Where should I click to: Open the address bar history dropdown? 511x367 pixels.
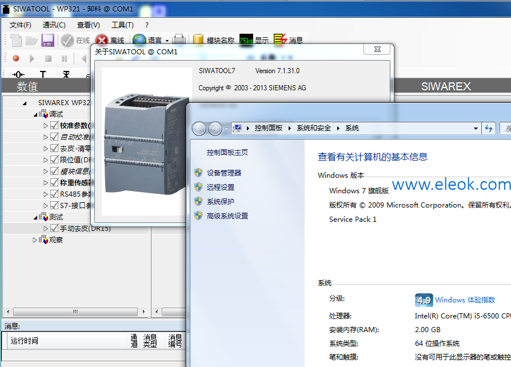pyautogui.click(x=476, y=129)
